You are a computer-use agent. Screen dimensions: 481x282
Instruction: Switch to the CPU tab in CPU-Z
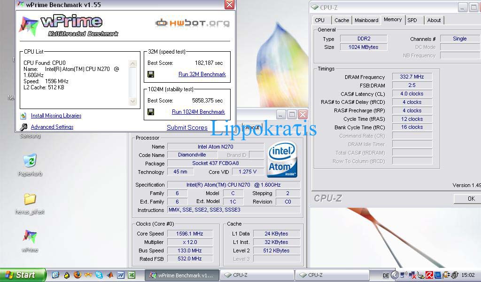319,20
